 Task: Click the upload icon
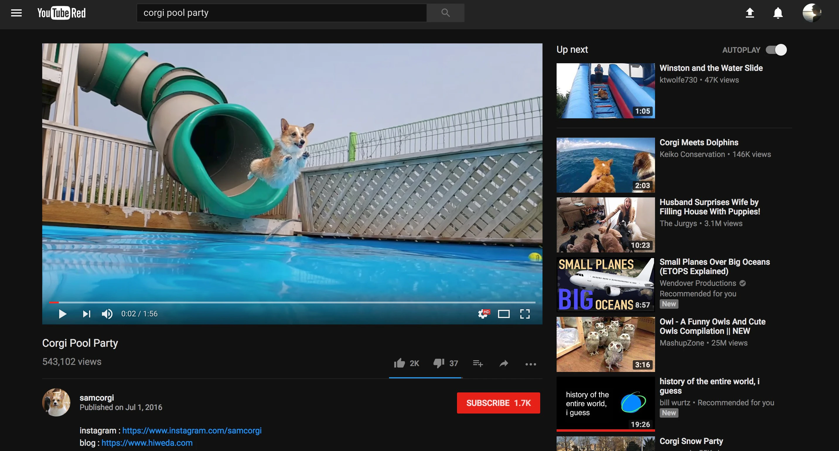(750, 13)
